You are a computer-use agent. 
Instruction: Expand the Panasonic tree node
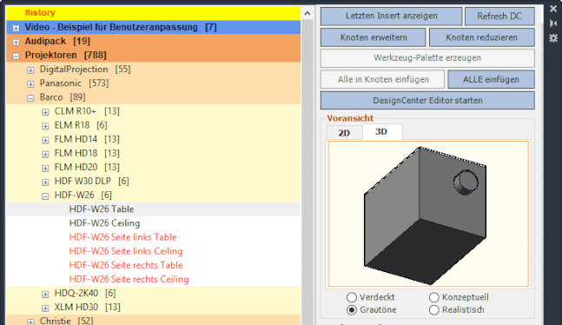[30, 84]
